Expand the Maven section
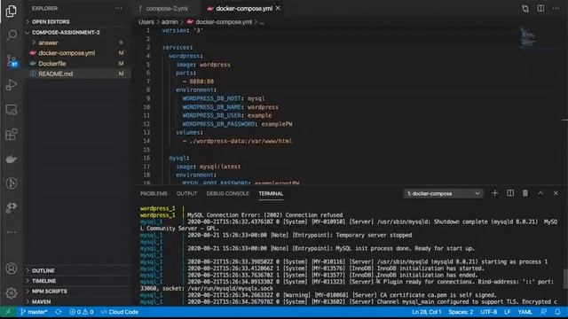568x319 pixels. (x=77, y=301)
